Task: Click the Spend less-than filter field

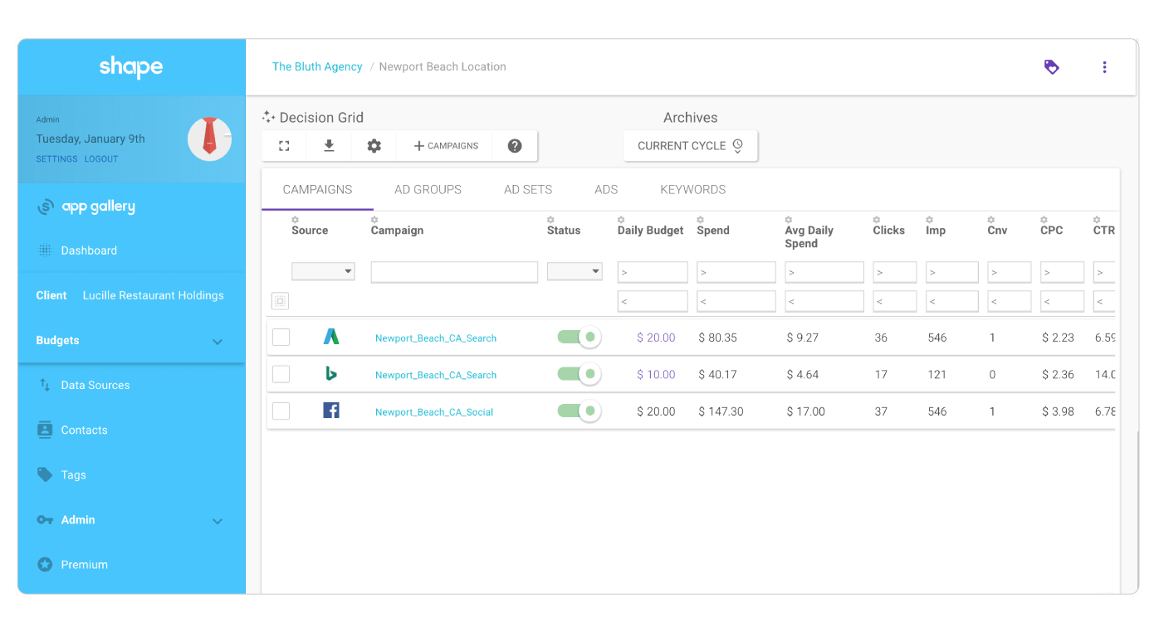Action: pyautogui.click(x=736, y=301)
